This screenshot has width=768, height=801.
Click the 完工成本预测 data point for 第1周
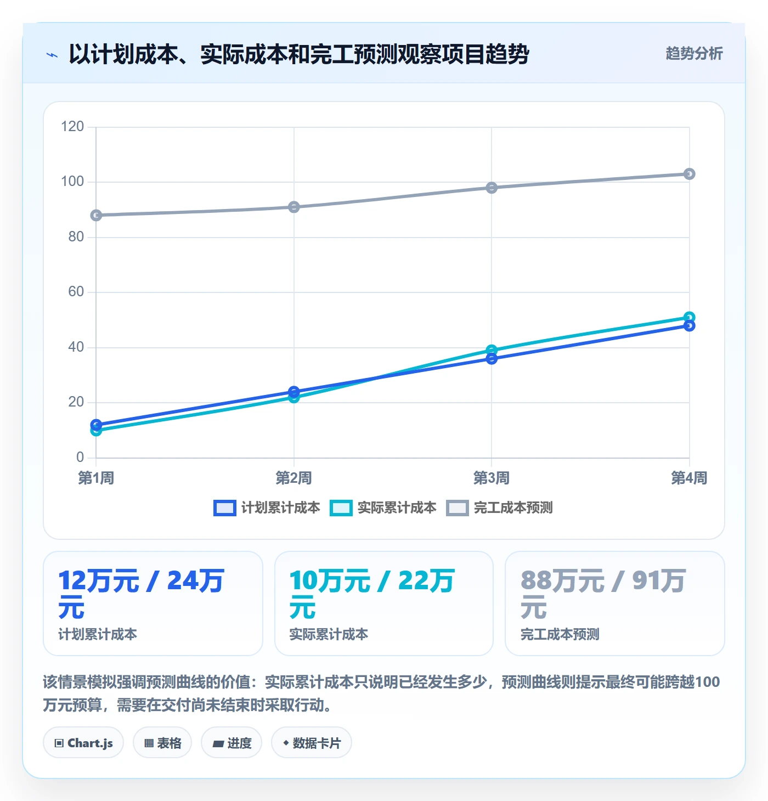click(96, 216)
